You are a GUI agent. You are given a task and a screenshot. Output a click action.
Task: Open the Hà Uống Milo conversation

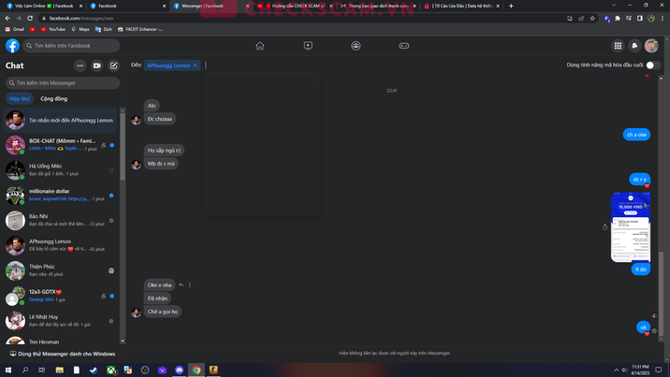click(x=56, y=169)
